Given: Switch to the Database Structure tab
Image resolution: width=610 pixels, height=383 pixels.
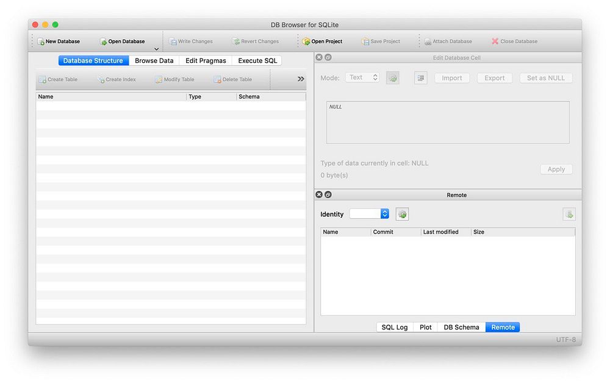Looking at the screenshot, I should click(x=93, y=60).
